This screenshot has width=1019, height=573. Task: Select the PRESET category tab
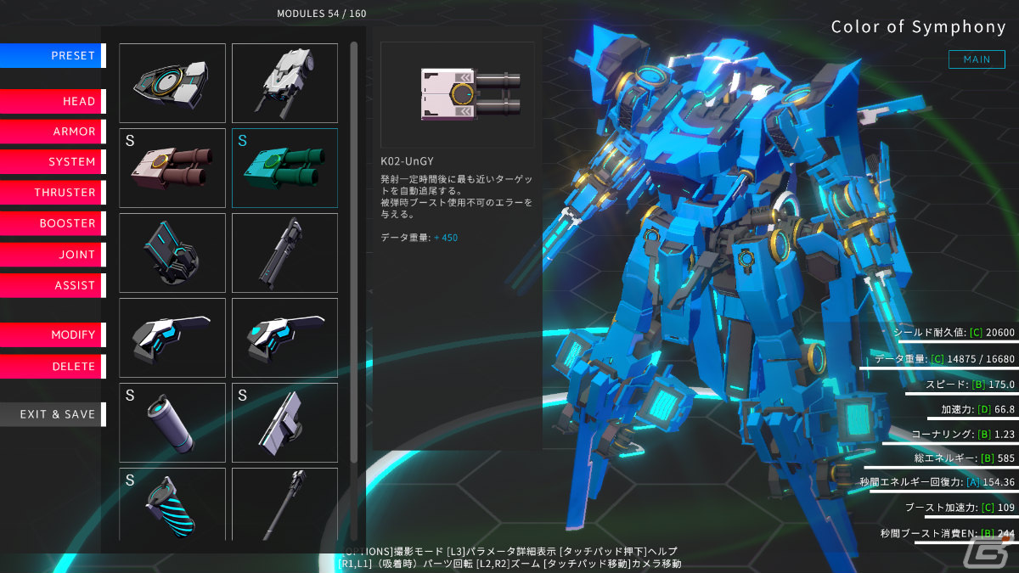(53, 56)
